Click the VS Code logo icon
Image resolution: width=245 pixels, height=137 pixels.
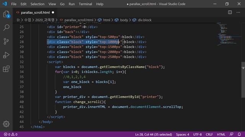(5, 4)
